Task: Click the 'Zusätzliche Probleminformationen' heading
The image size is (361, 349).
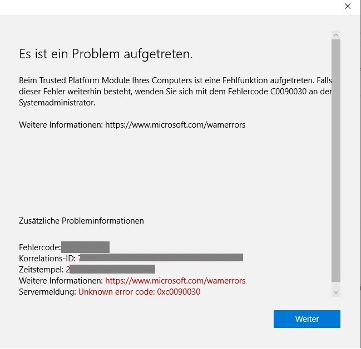Action: click(81, 221)
